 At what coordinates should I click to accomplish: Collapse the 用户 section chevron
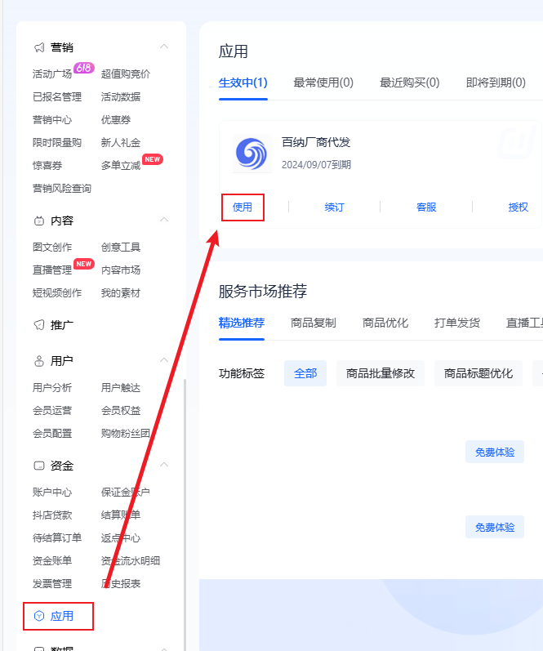click(x=164, y=359)
